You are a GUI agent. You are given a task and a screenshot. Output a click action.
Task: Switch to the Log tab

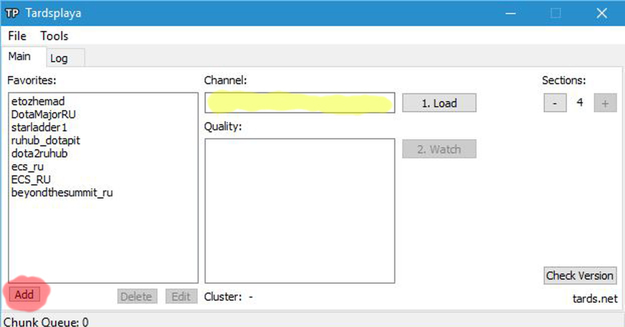[59, 58]
